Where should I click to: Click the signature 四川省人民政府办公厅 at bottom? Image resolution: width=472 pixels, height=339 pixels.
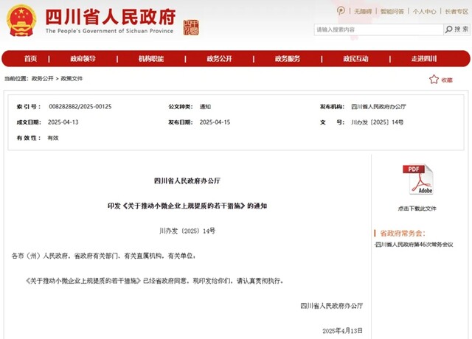coord(331,306)
